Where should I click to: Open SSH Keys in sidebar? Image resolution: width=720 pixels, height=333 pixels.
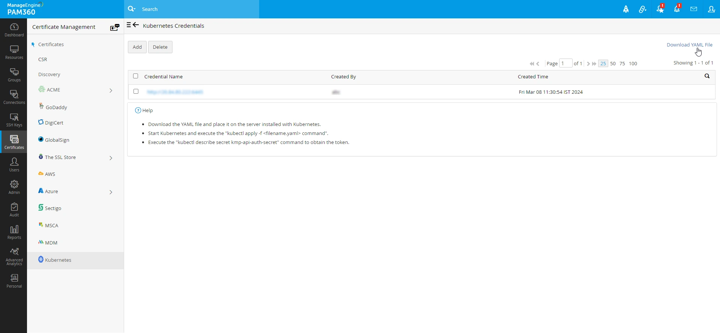[x=14, y=120]
